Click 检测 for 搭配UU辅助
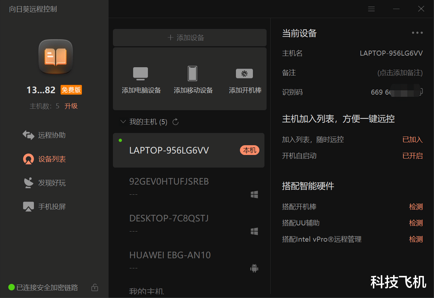This screenshot has height=298, width=434. (416, 223)
